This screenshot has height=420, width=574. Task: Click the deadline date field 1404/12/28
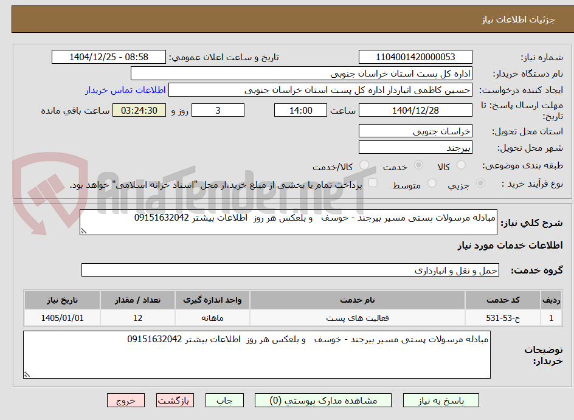pos(415,110)
